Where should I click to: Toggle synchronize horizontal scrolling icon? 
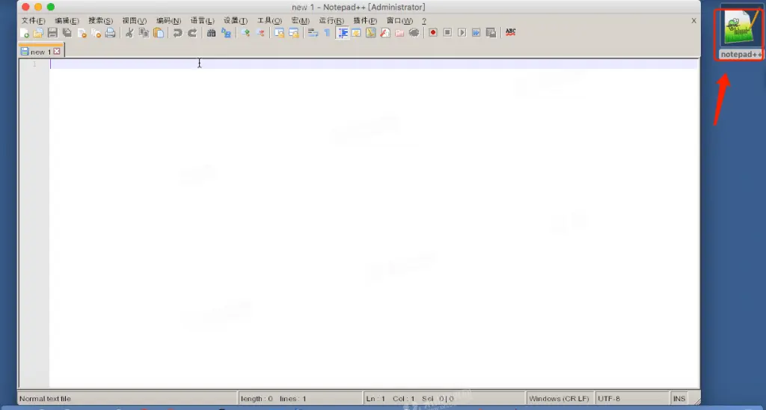(294, 33)
